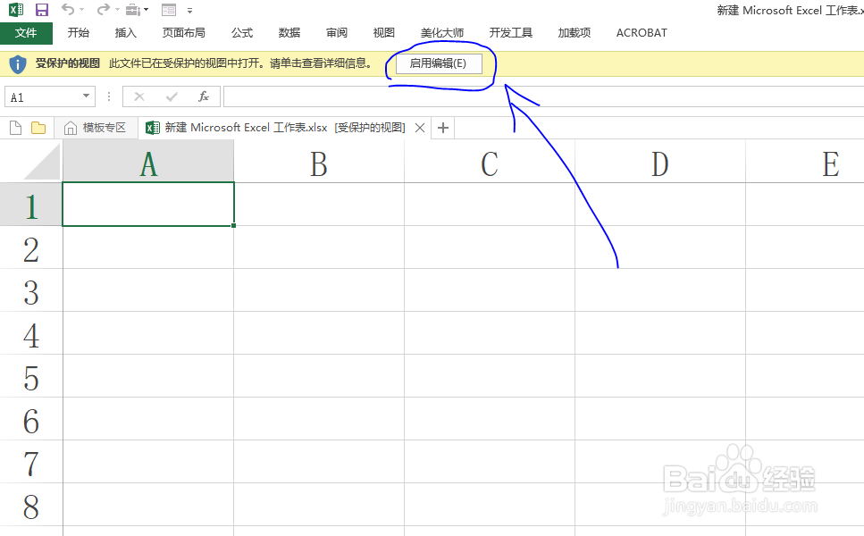The height and width of the screenshot is (536, 864).
Task: Click the Name Box showing A1
Action: [x=44, y=97]
